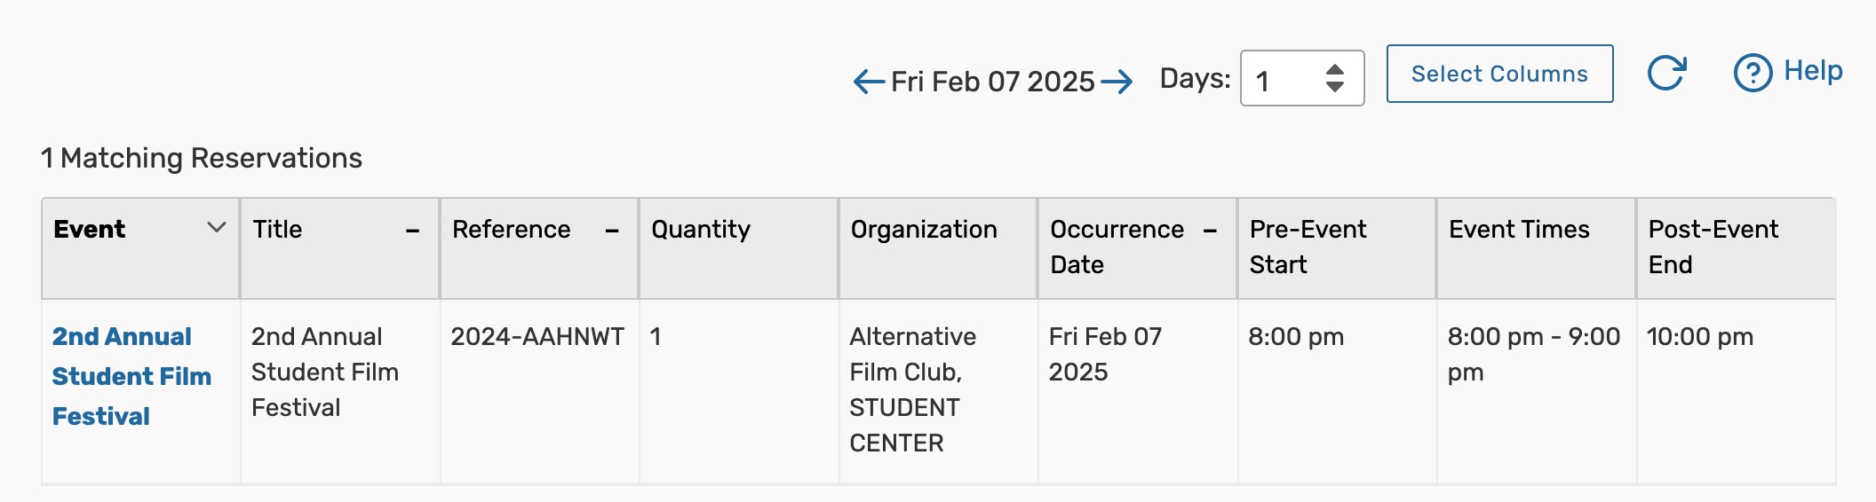Click the Pre-Event Start column header
This screenshot has width=1876, height=502.
click(1308, 247)
